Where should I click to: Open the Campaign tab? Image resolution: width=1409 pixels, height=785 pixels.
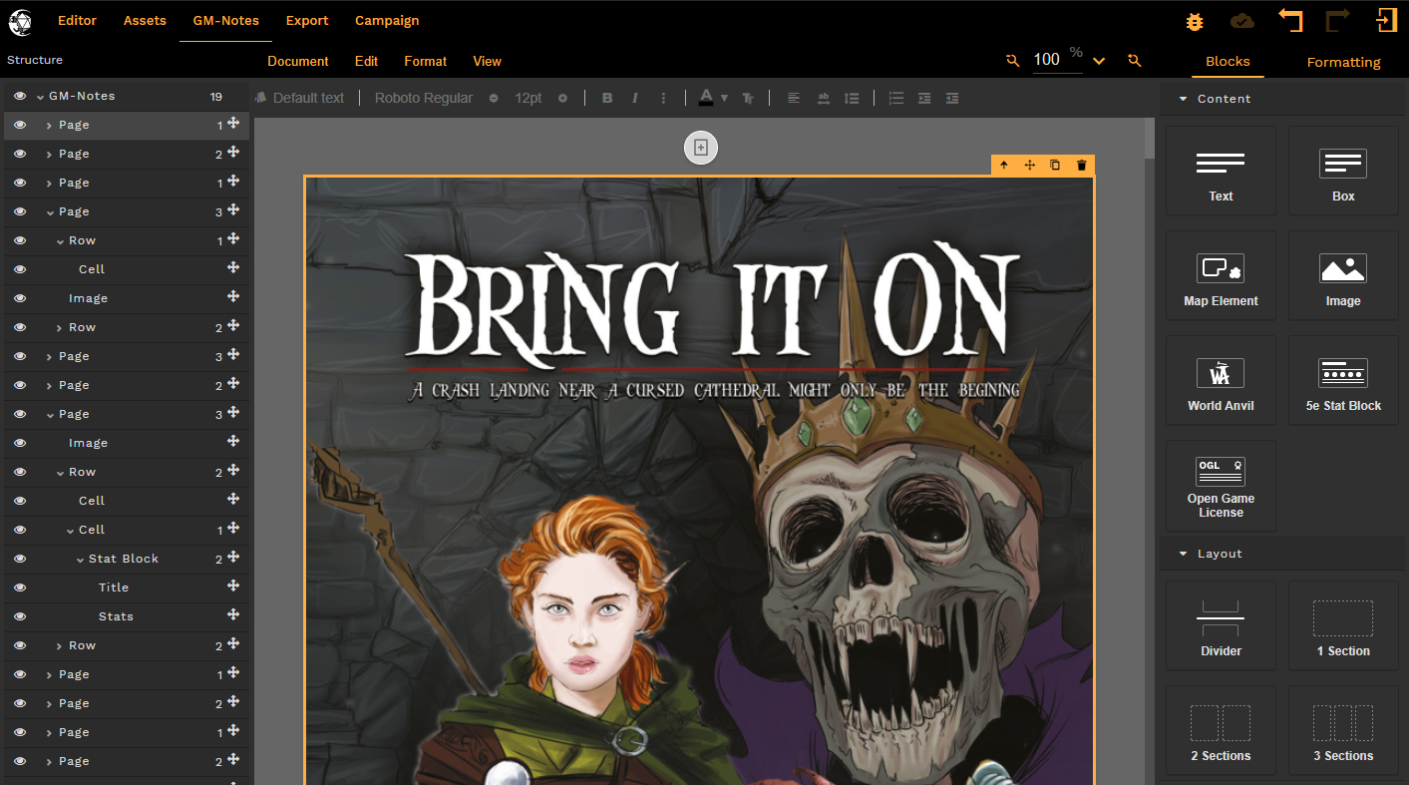(x=387, y=20)
